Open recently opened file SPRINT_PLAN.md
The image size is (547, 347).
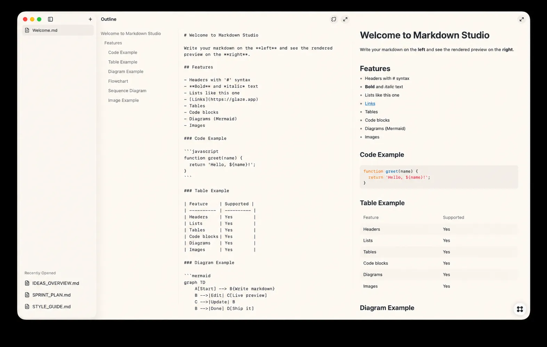tap(51, 295)
